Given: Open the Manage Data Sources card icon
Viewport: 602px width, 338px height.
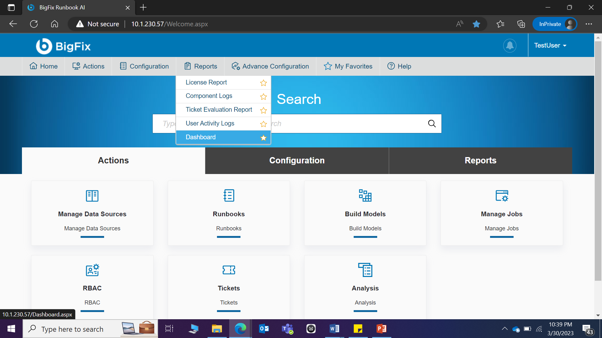Looking at the screenshot, I should tap(92, 196).
